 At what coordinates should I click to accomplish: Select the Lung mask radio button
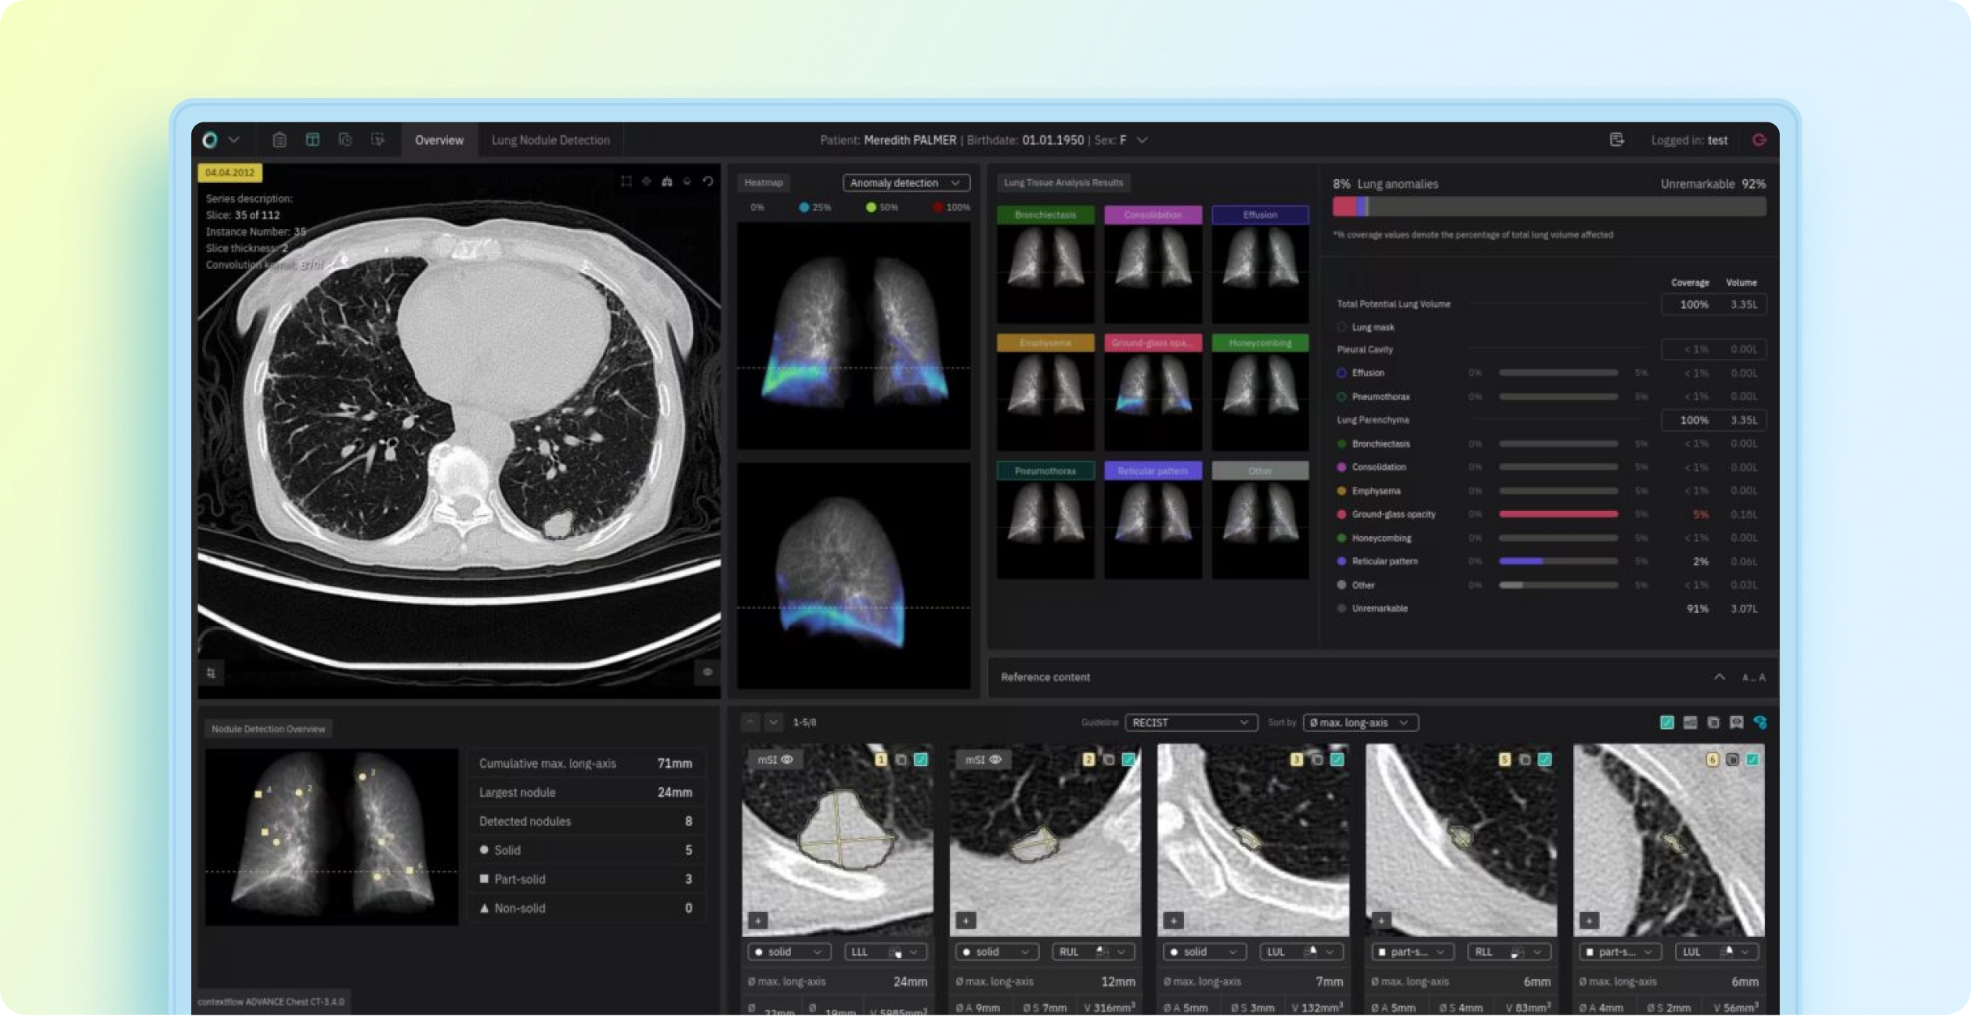coord(1342,327)
